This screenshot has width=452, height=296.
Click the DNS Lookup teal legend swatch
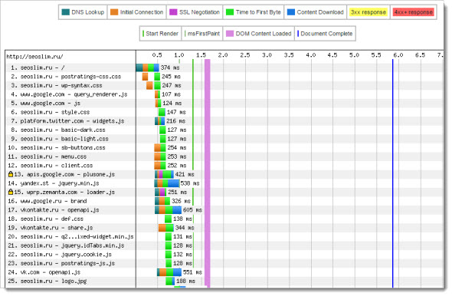[65, 12]
